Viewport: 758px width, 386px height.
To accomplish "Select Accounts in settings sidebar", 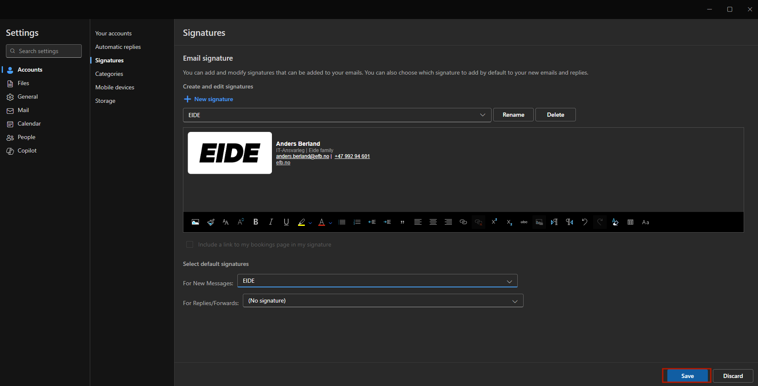I will tap(30, 70).
